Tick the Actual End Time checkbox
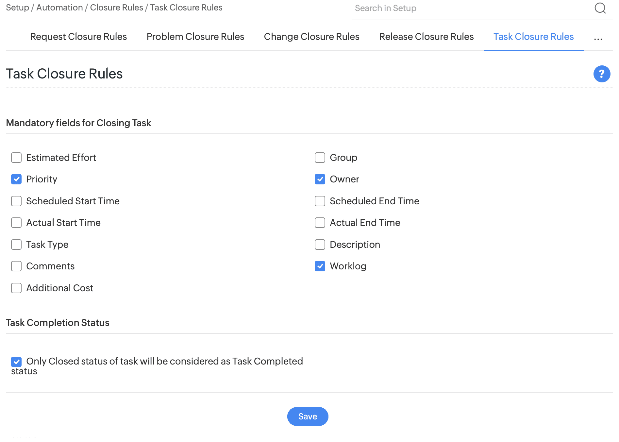The width and height of the screenshot is (619, 442). click(320, 223)
